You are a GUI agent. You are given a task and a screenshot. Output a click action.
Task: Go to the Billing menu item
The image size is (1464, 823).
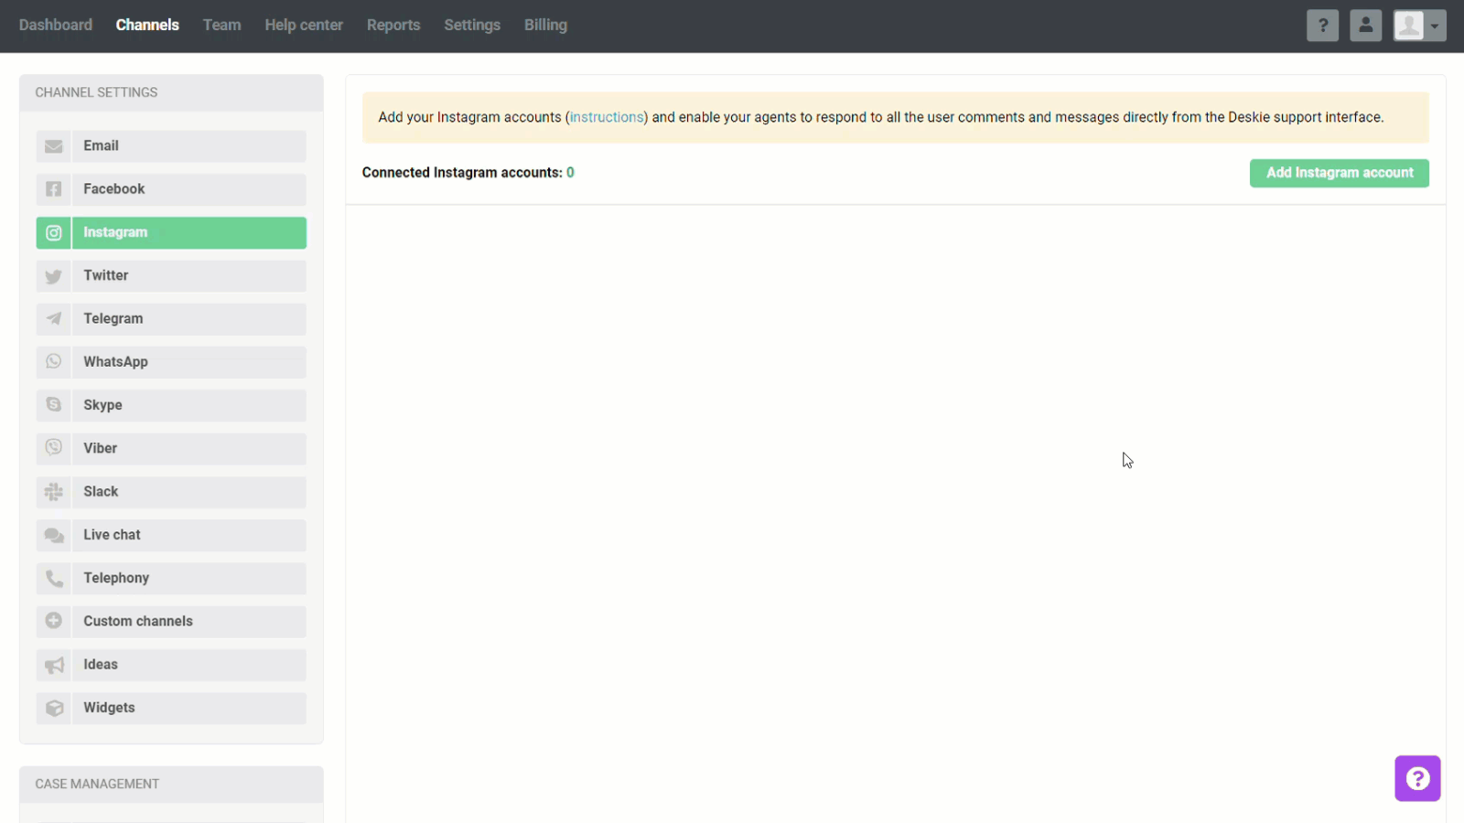click(545, 26)
